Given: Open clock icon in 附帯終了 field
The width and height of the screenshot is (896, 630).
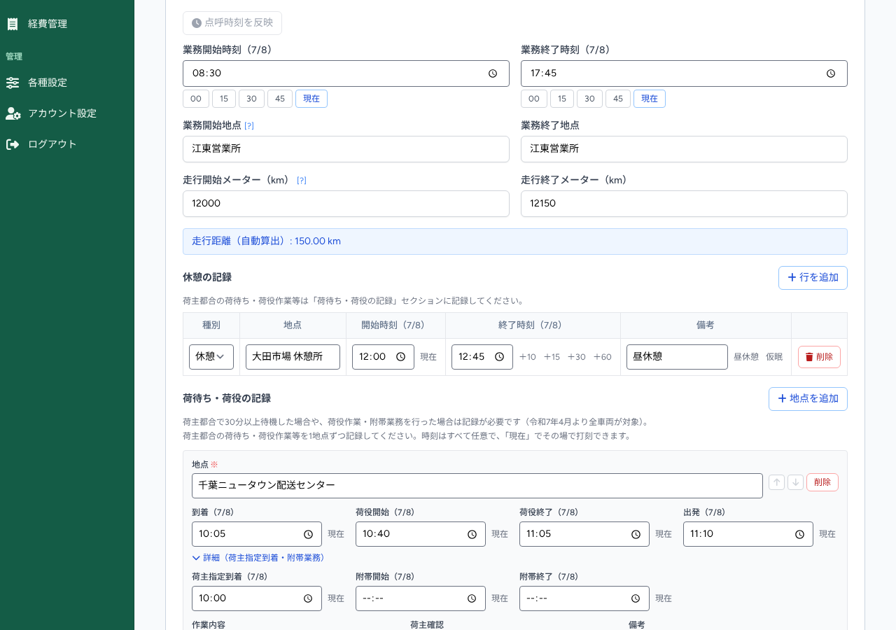Looking at the screenshot, I should click(636, 598).
